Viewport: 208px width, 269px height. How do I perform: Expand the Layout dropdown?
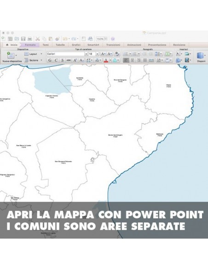click(x=41, y=54)
